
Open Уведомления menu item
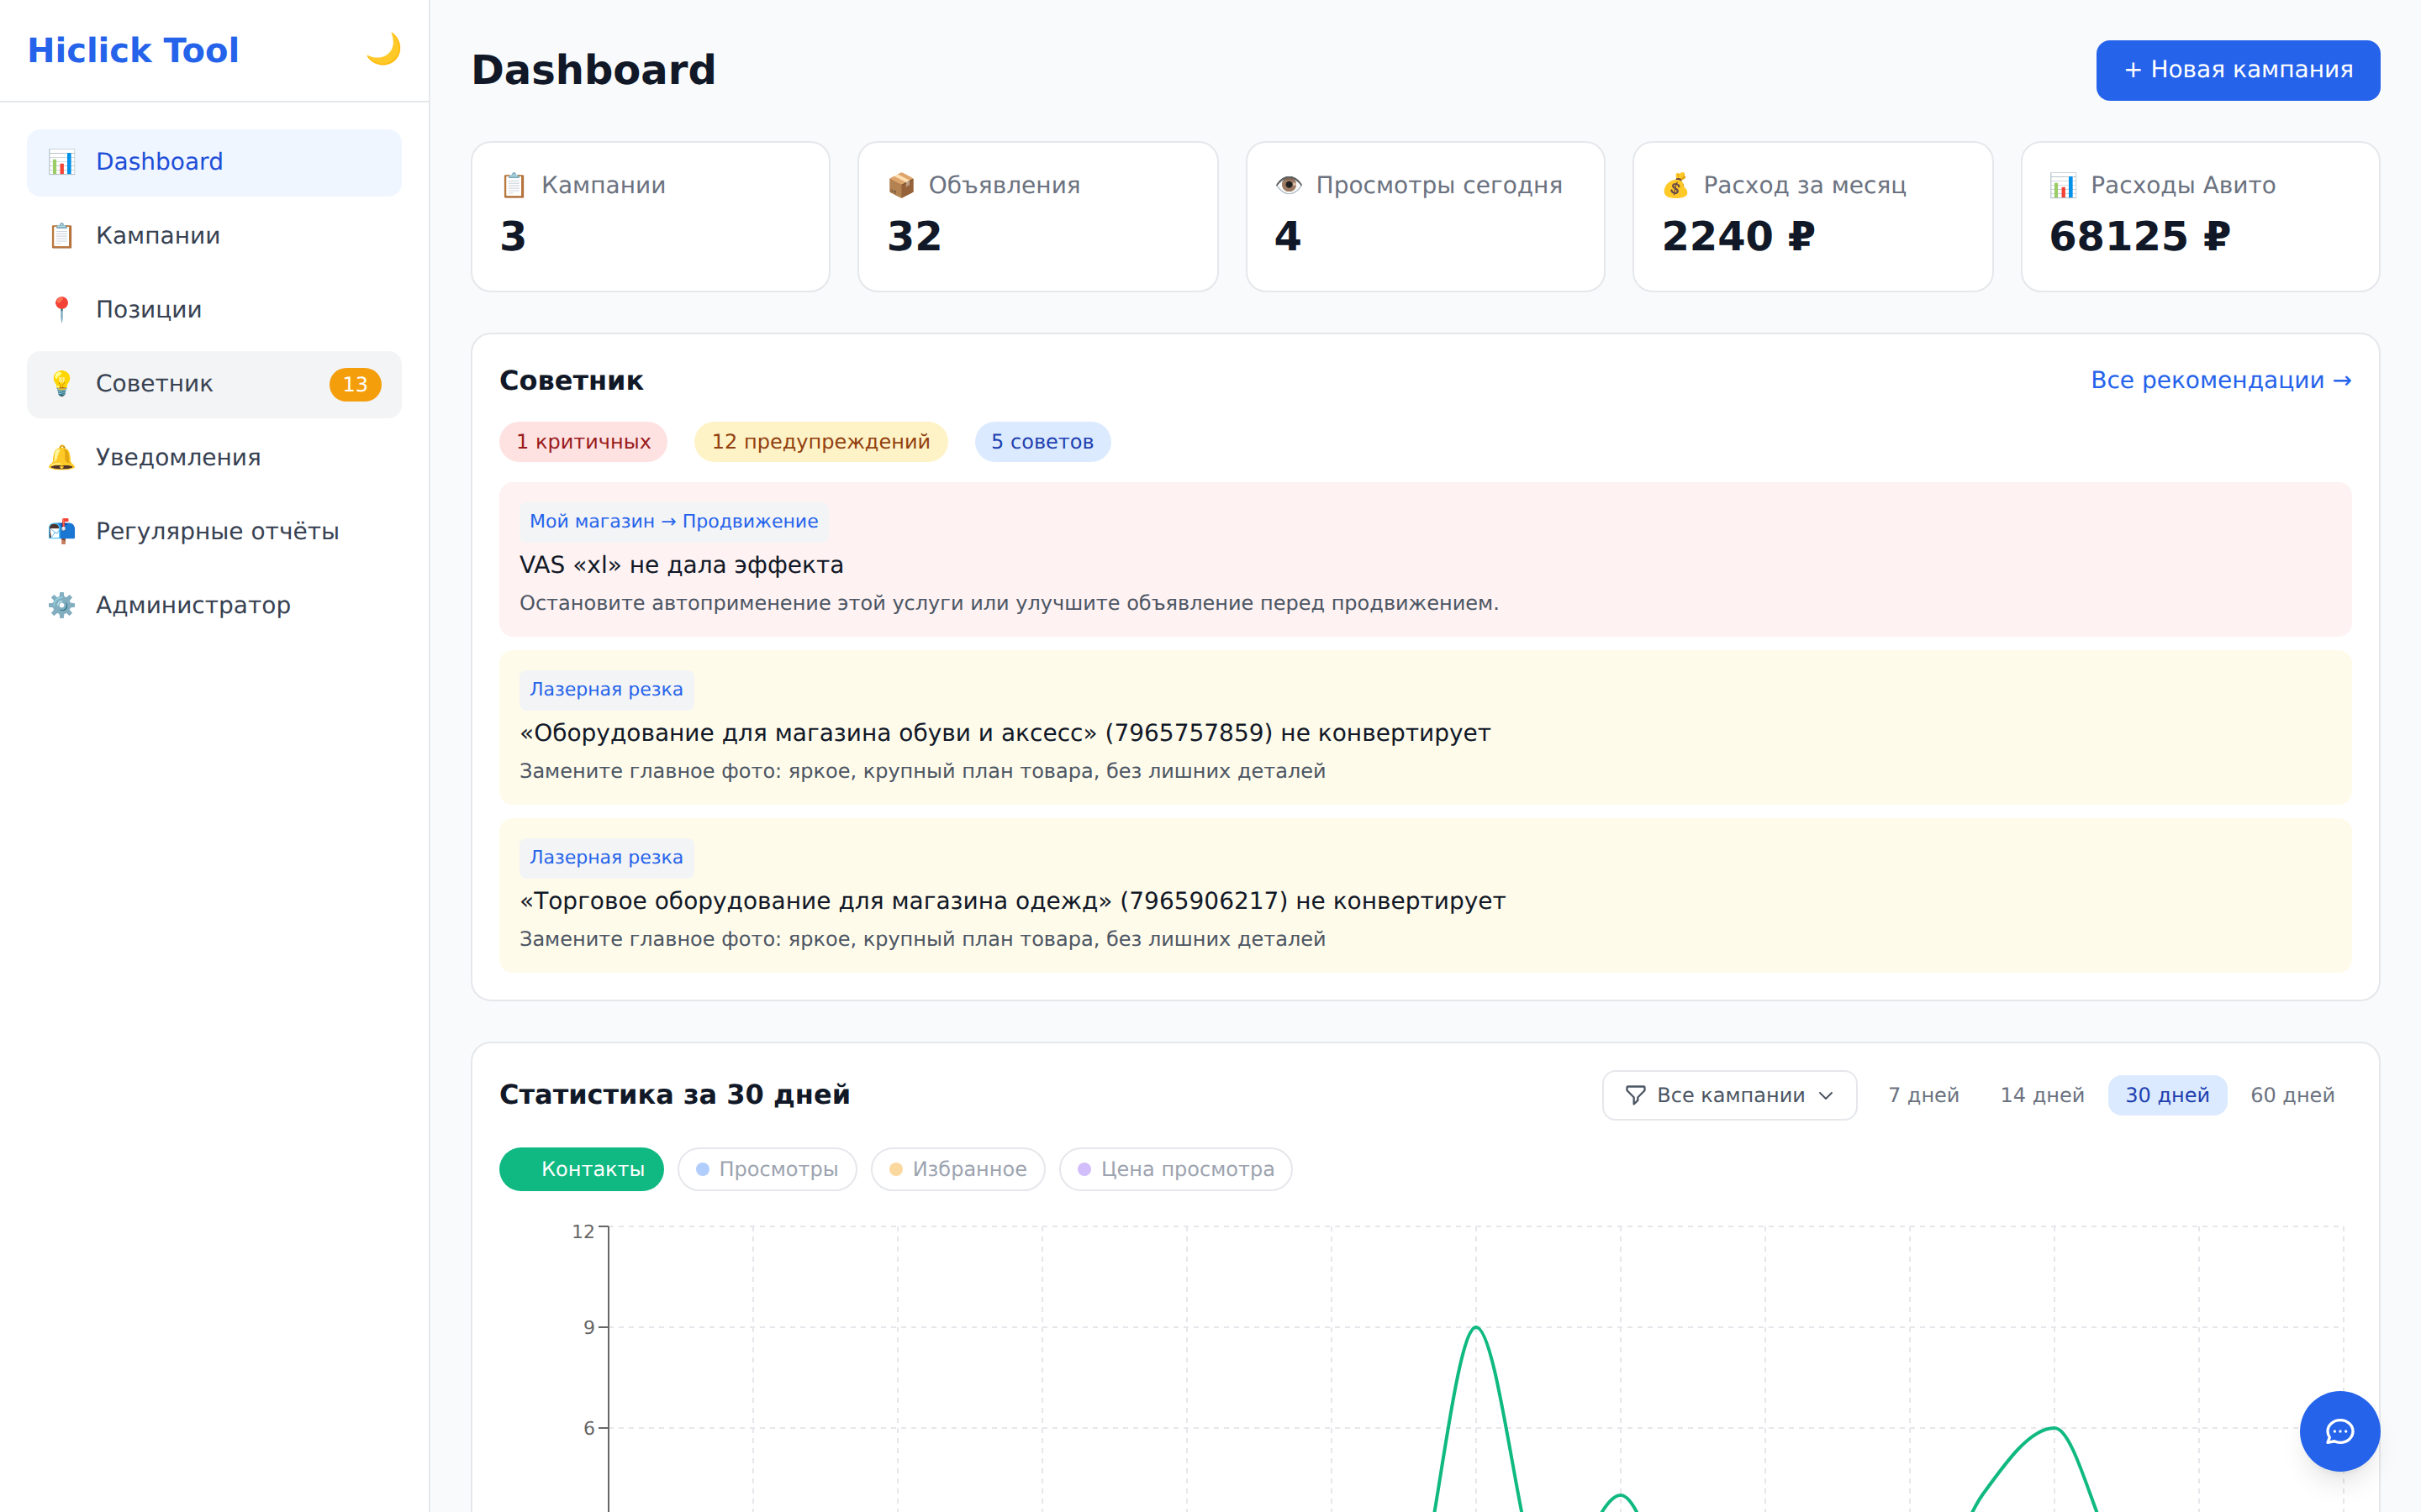point(214,458)
